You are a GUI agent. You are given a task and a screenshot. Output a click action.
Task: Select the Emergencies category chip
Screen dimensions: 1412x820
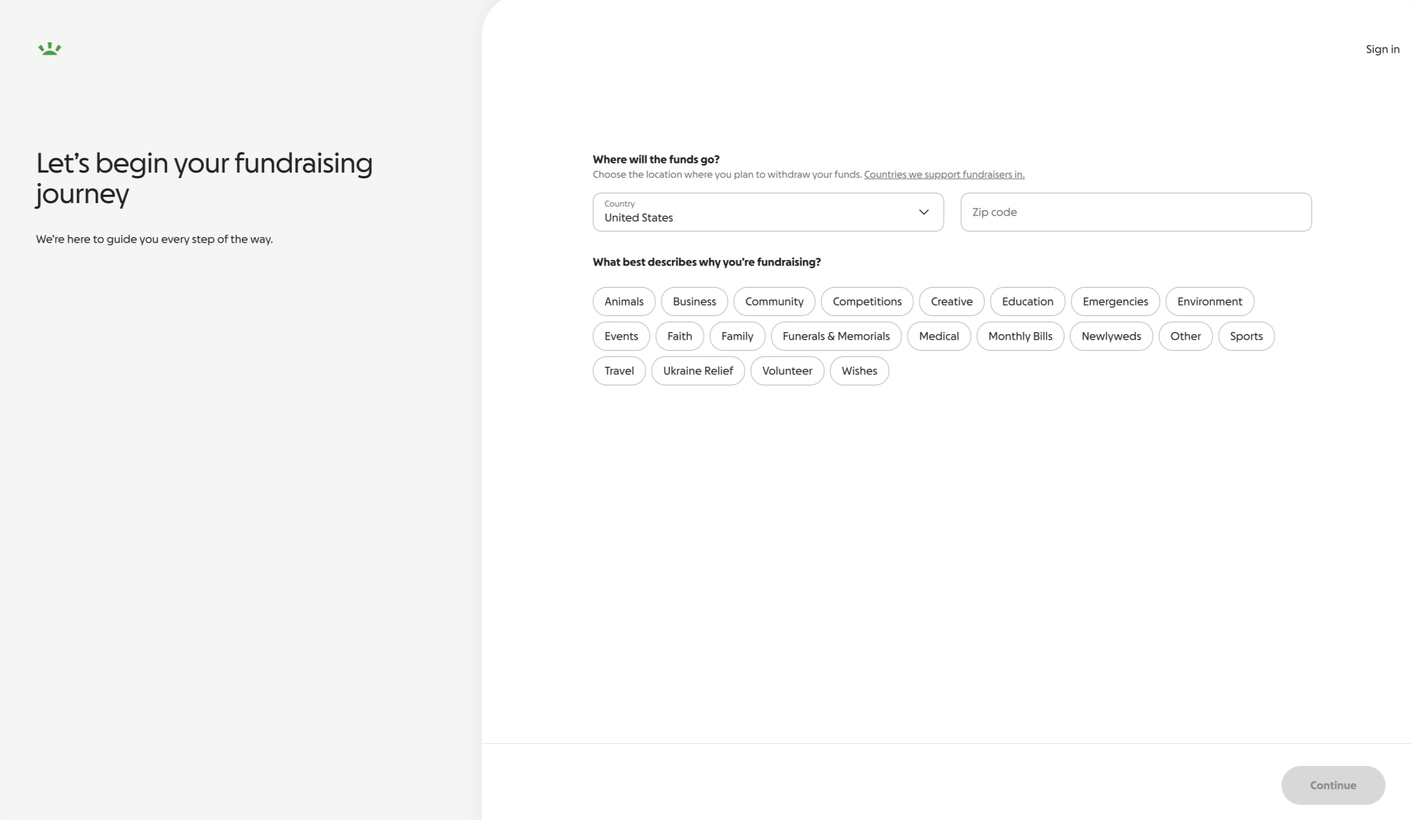click(x=1115, y=302)
